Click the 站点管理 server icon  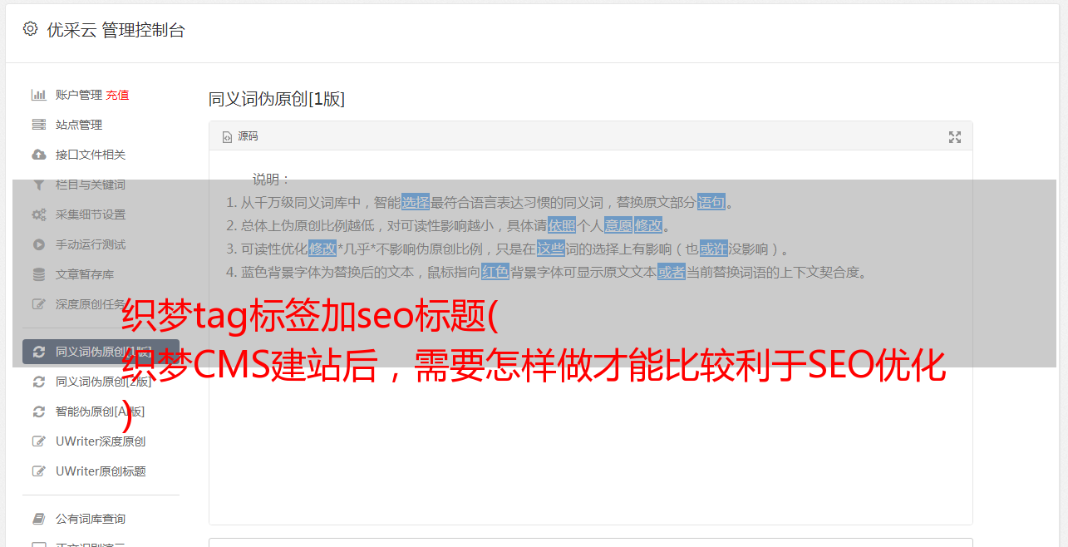38,125
